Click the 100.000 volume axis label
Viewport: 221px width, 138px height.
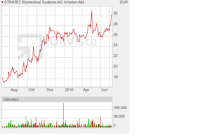tap(120, 108)
